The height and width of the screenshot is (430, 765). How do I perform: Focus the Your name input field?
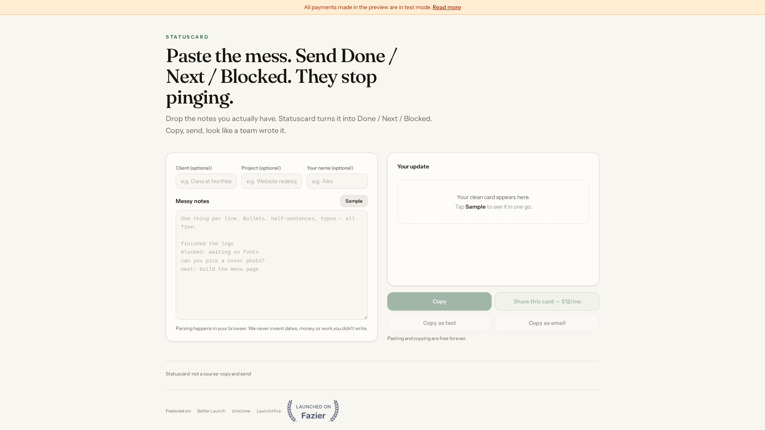[337, 181]
